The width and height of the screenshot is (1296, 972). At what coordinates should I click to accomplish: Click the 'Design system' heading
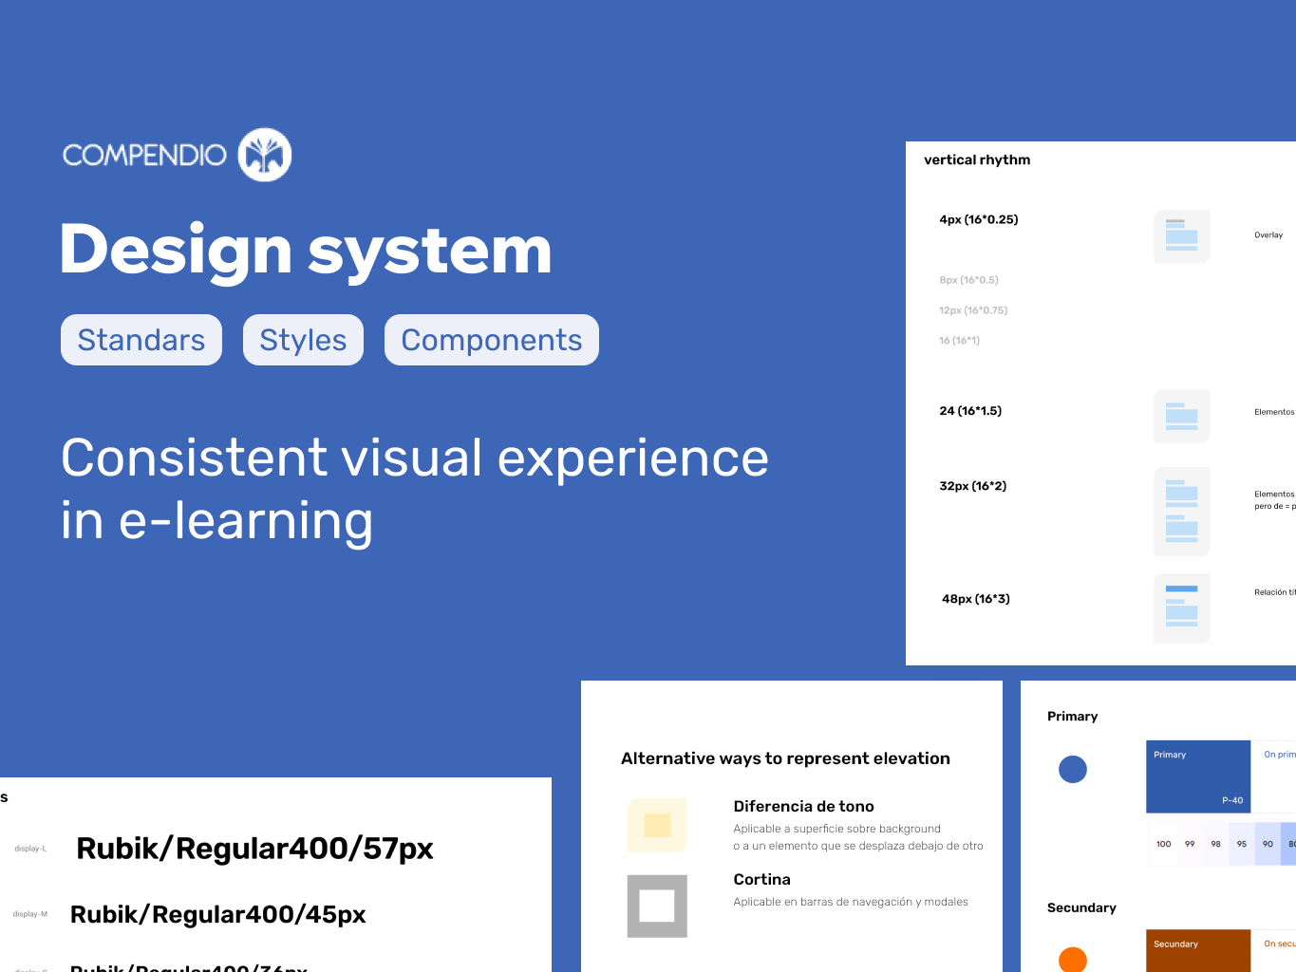pyautogui.click(x=306, y=250)
